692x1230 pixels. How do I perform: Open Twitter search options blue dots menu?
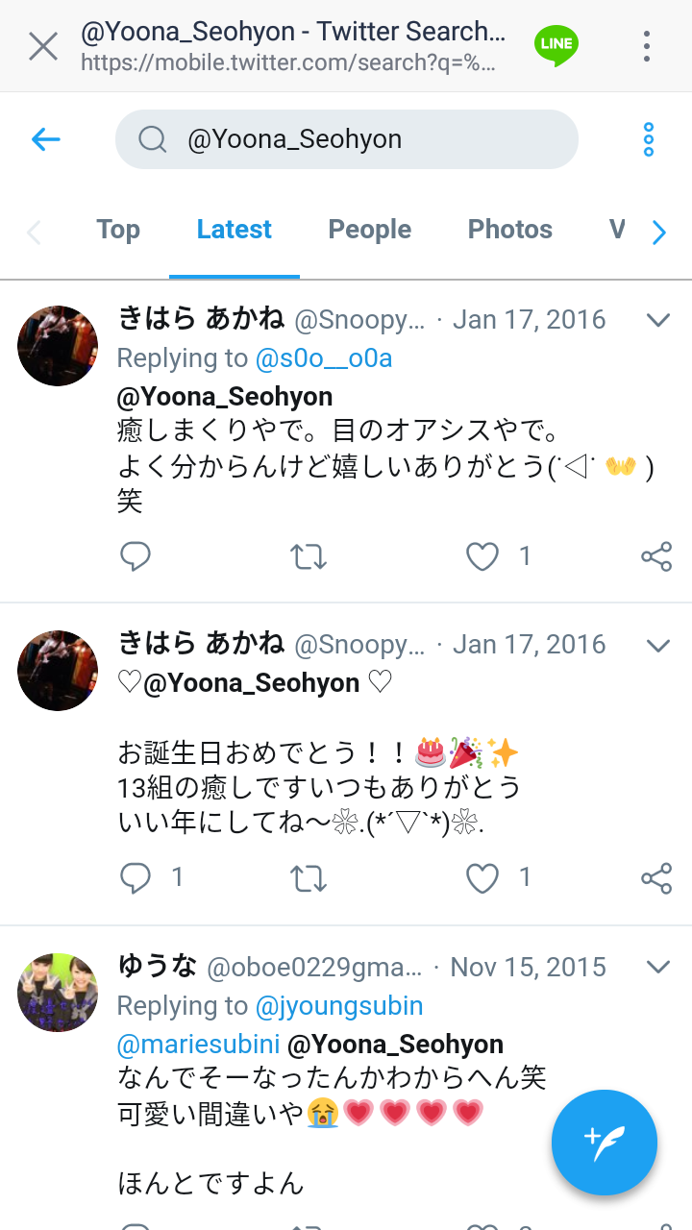click(x=649, y=140)
